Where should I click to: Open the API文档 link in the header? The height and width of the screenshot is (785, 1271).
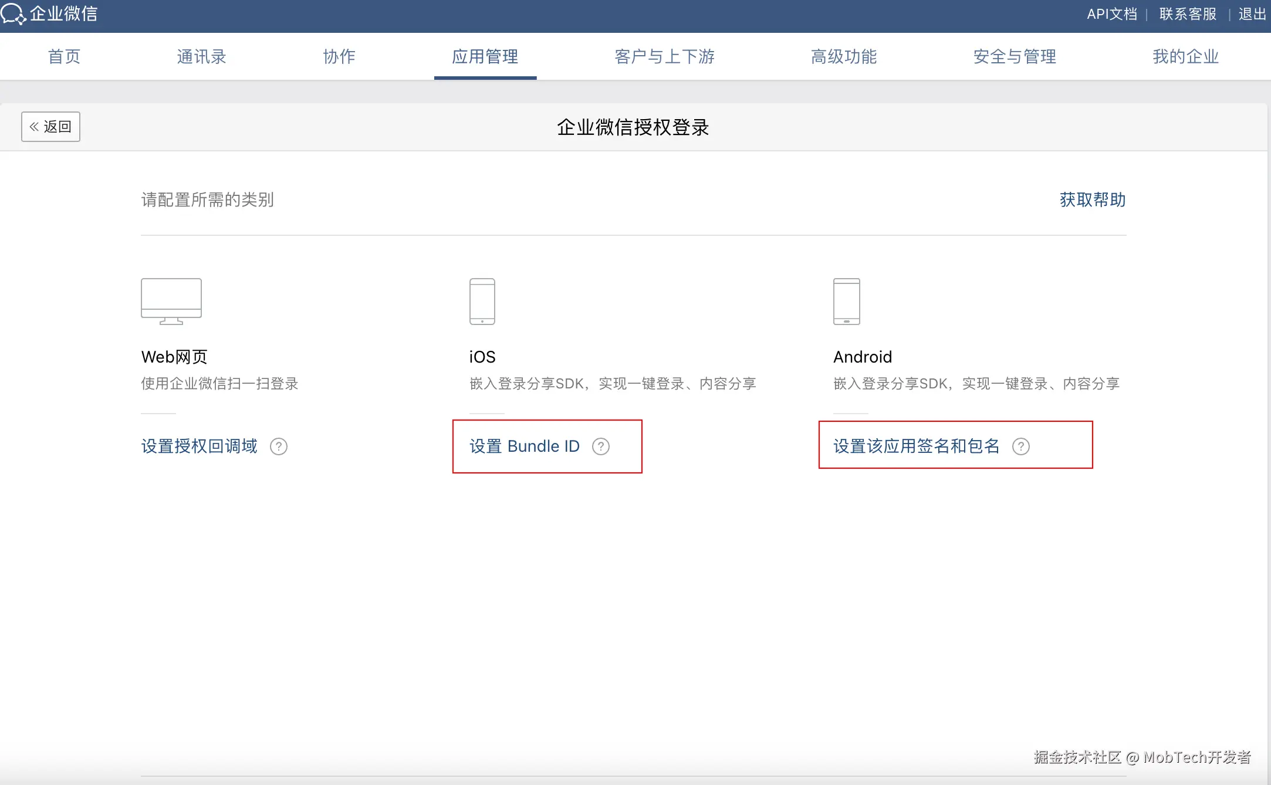click(x=1111, y=14)
